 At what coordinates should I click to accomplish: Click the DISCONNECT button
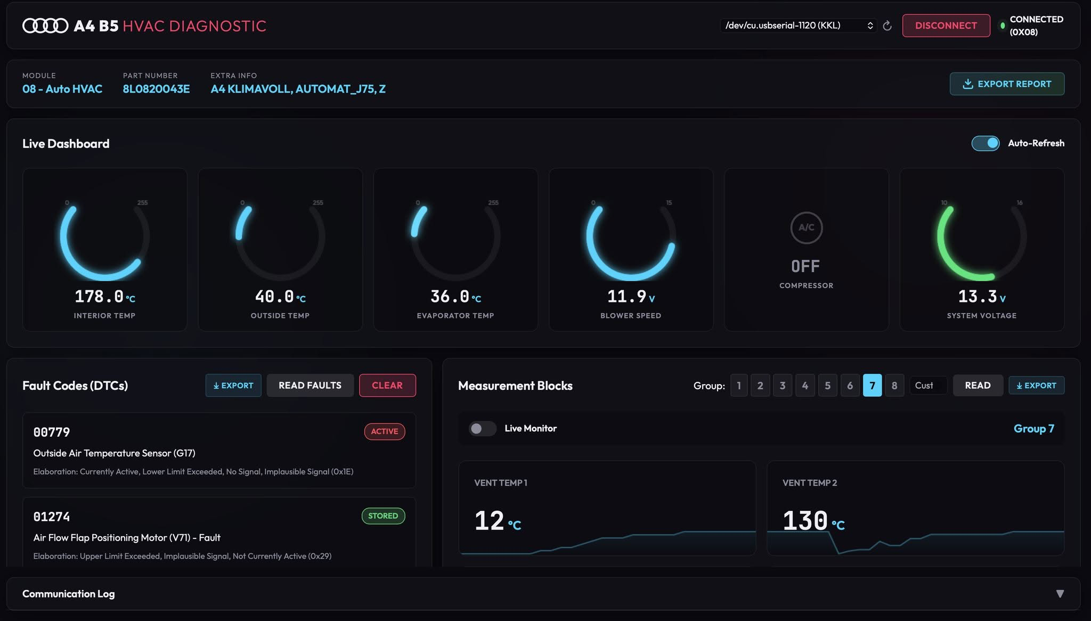[946, 26]
